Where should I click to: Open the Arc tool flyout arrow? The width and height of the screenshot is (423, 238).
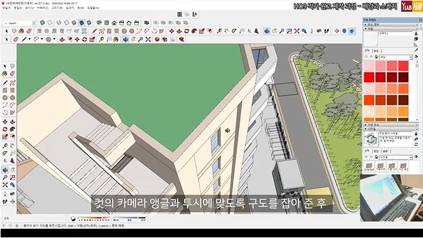(x=42, y=39)
